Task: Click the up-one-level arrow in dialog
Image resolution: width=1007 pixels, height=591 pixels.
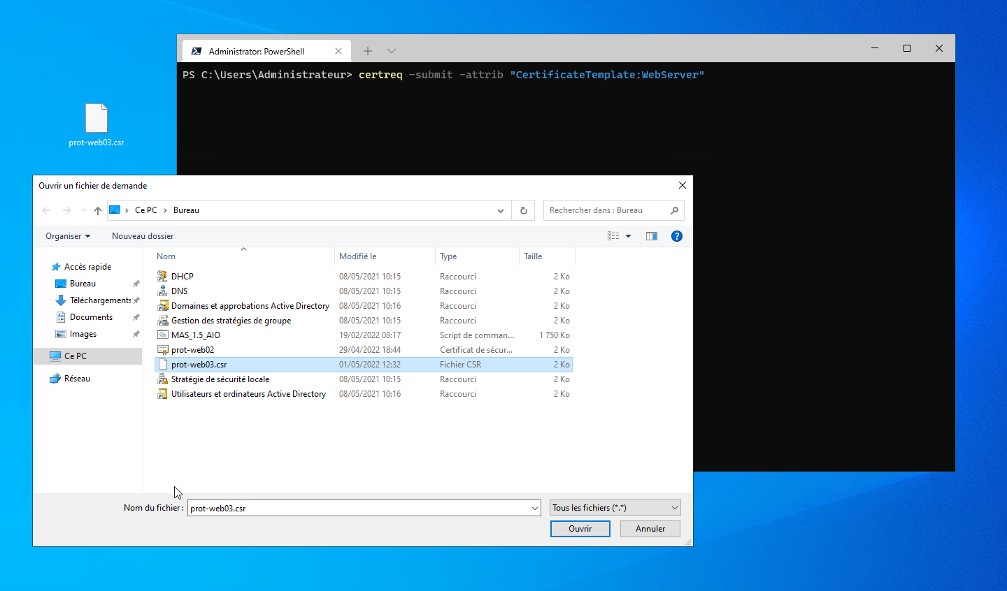Action: click(x=98, y=210)
